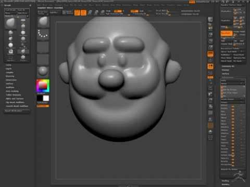The height and width of the screenshot is (187, 250).
Task: Select the Scale transform tool in top shelf
Action: pos(96,12)
